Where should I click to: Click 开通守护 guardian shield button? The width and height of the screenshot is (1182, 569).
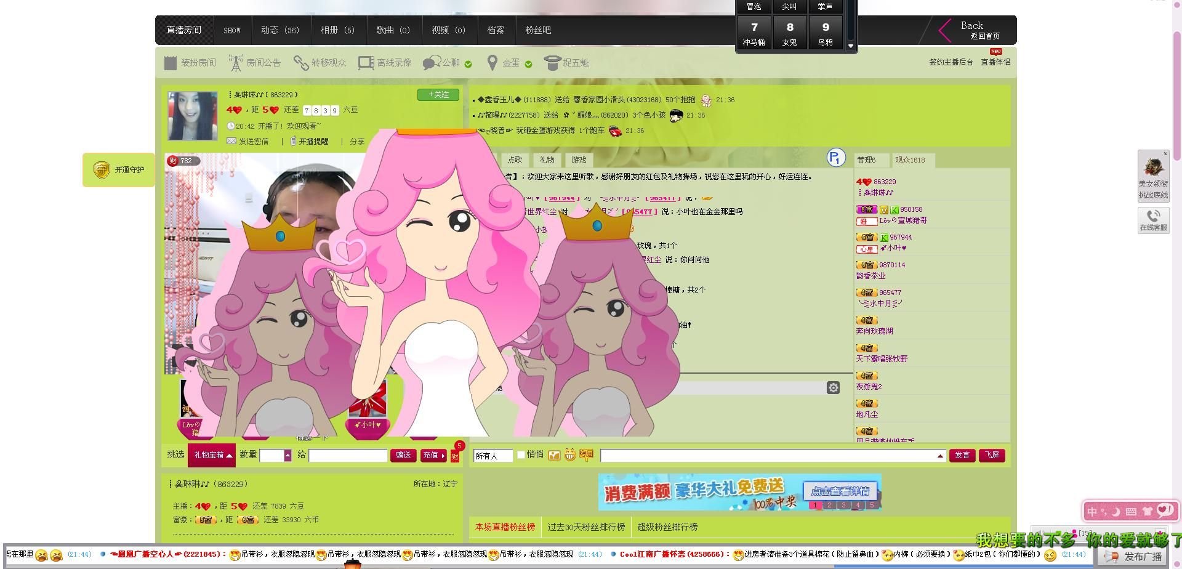point(119,170)
